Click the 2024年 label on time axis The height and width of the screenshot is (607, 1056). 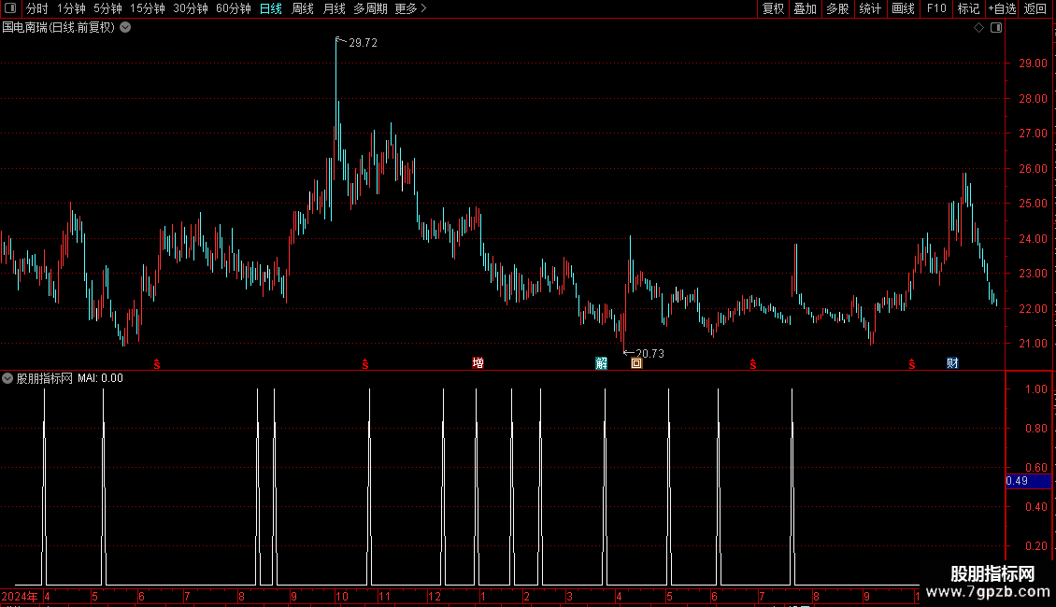(x=20, y=596)
